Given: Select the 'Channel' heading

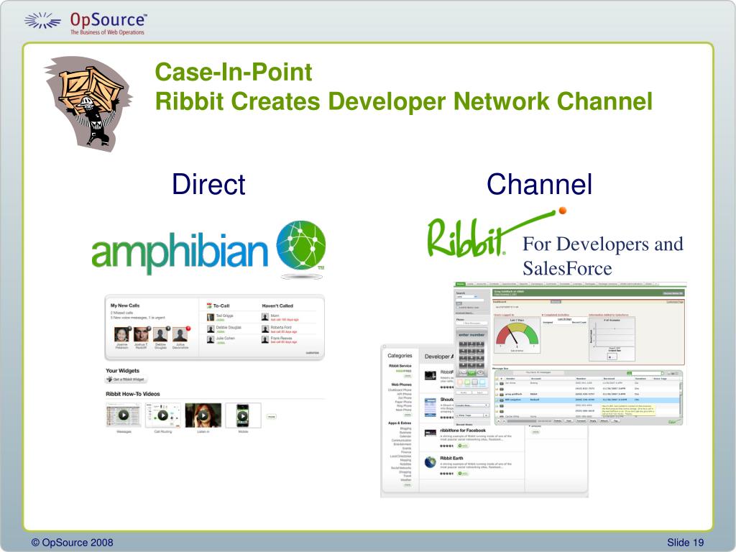Looking at the screenshot, I should click(x=540, y=184).
